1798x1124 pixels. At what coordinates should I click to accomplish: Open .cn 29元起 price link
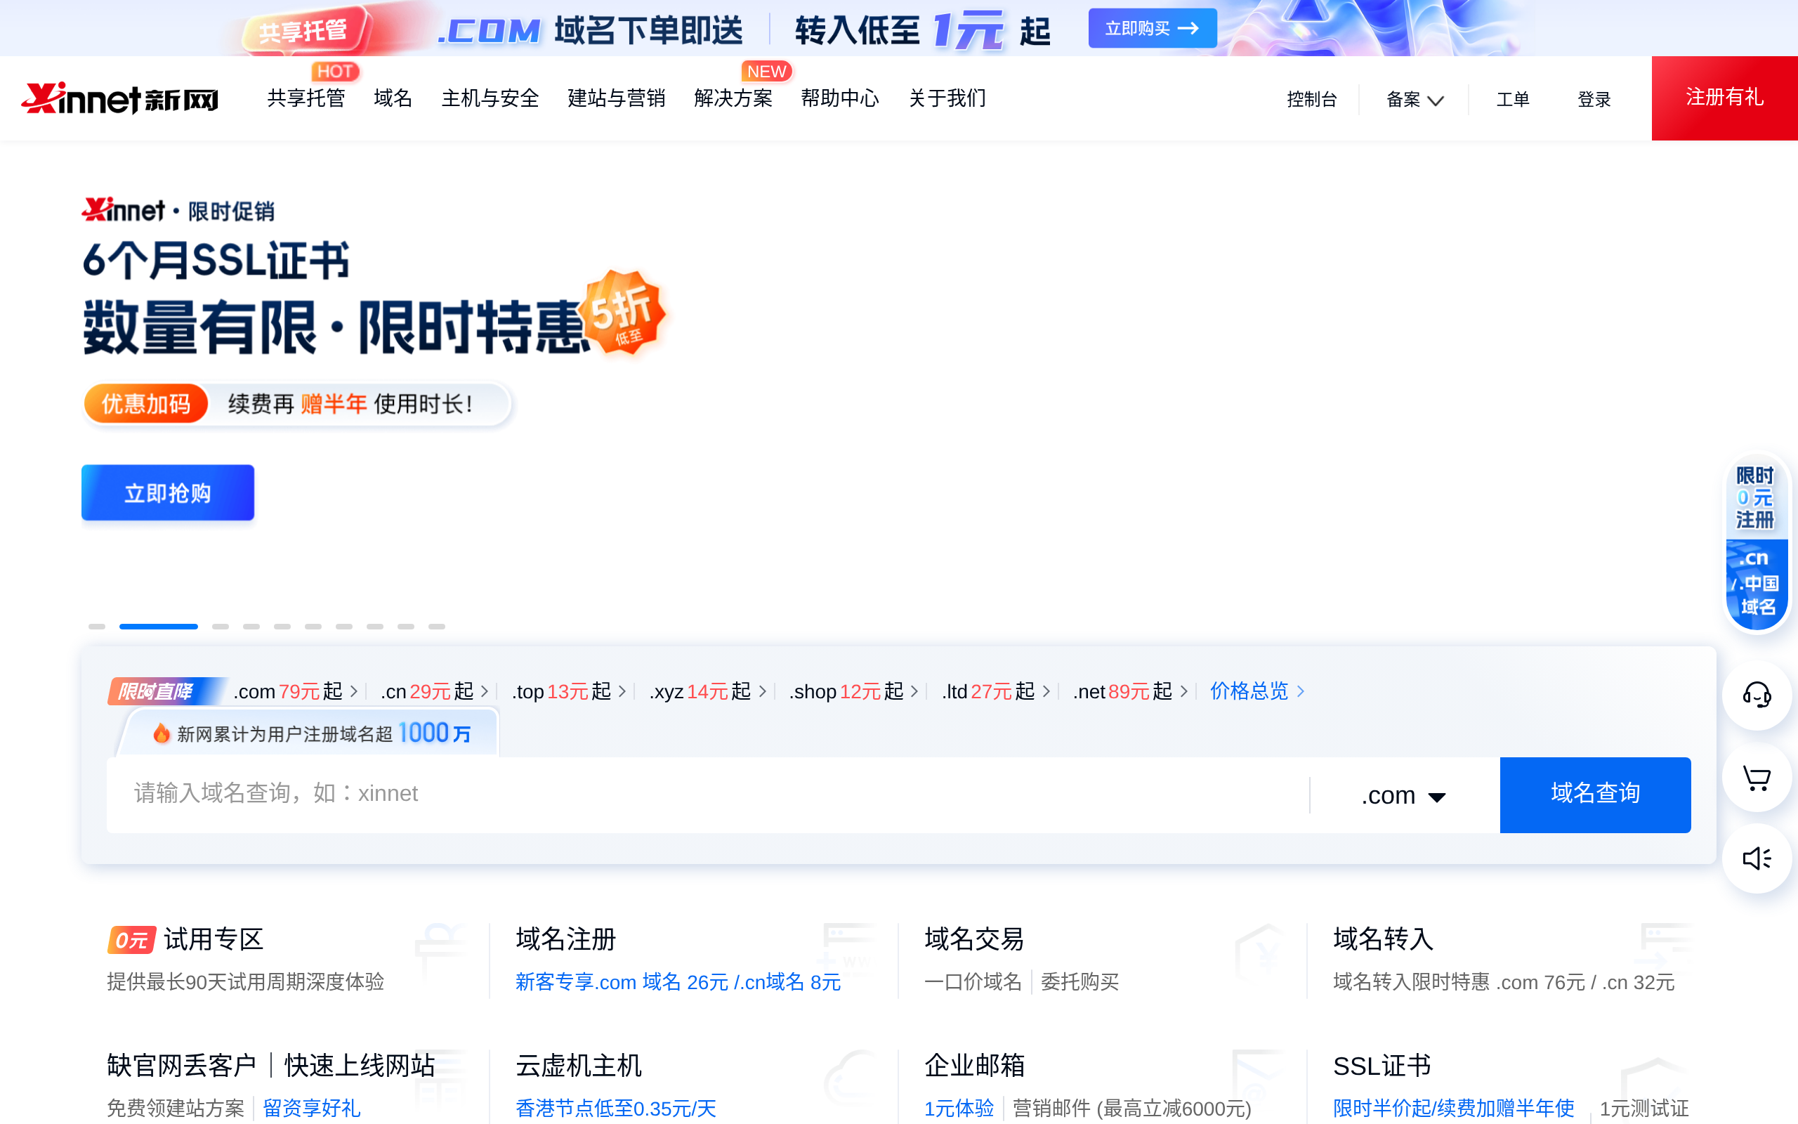(434, 691)
